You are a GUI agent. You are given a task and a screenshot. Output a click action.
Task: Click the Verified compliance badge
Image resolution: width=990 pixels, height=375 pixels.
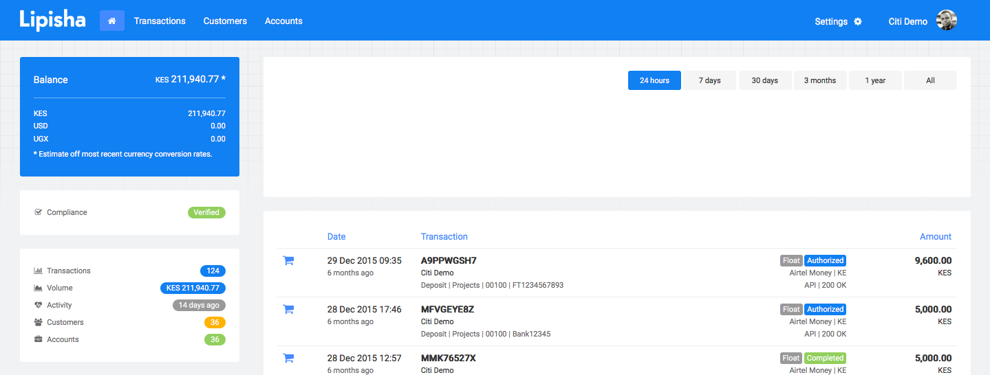click(206, 212)
